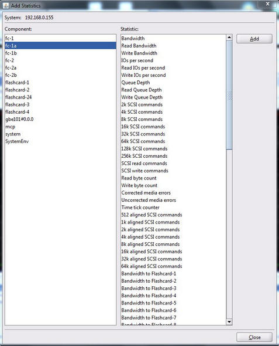This screenshot has height=346, width=279.
Task: Select the system component
Action: [x=60, y=134]
